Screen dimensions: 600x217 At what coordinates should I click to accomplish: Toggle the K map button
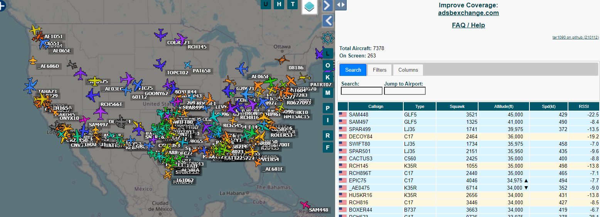328,77
